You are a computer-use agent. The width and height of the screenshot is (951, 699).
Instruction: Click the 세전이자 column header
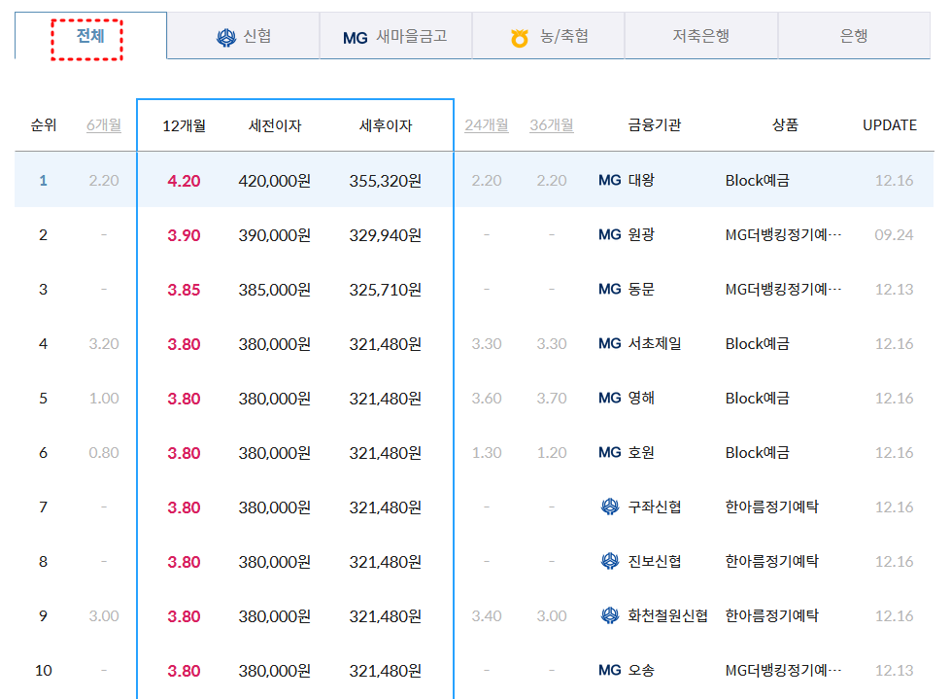pyautogui.click(x=275, y=125)
